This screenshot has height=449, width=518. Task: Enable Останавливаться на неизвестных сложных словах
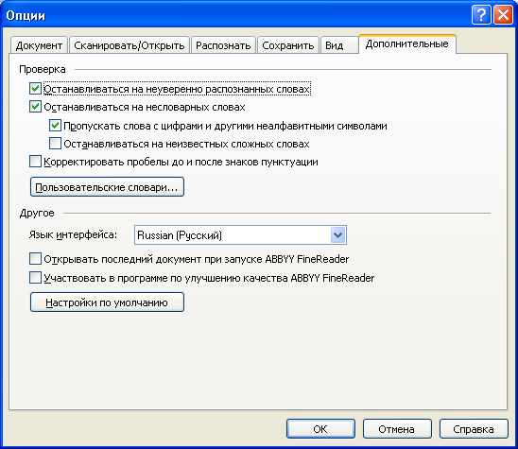tap(55, 144)
